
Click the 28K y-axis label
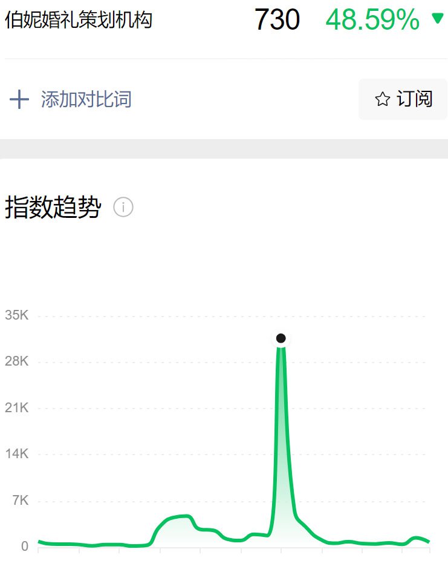coord(17,361)
